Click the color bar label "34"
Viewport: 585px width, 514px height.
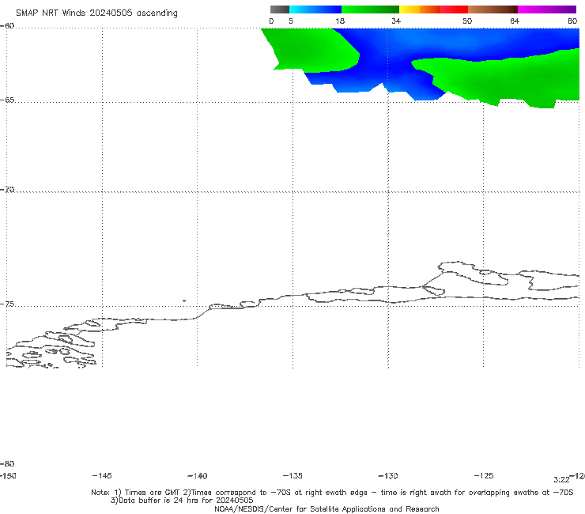point(396,21)
